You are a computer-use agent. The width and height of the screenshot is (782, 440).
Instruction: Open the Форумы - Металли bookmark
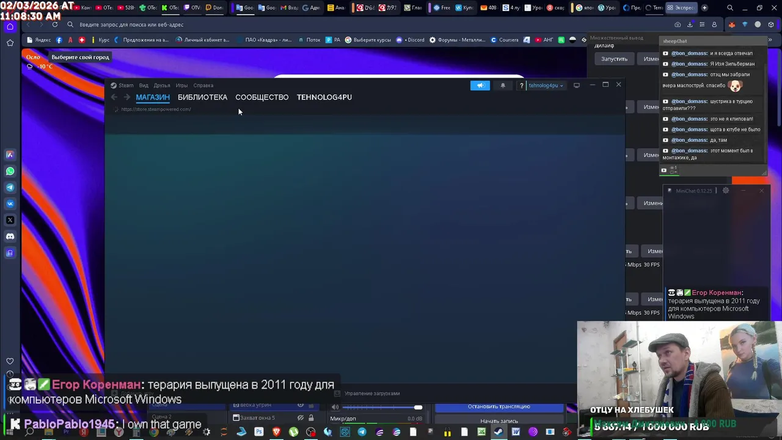pos(458,40)
